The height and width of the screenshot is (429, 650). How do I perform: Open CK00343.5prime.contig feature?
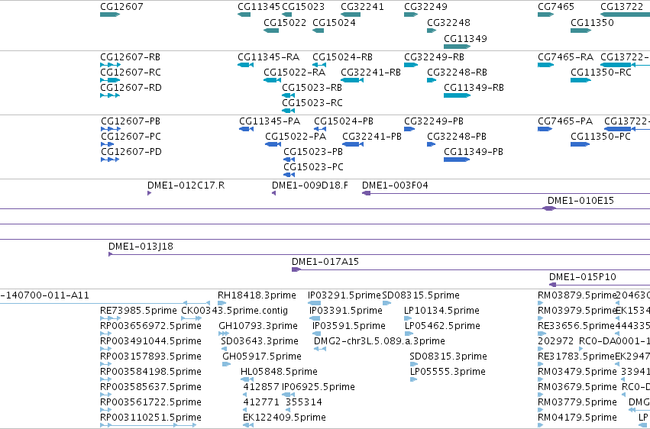coord(234,311)
